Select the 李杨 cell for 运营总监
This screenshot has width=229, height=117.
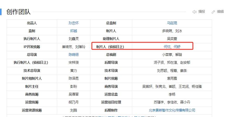172,94
